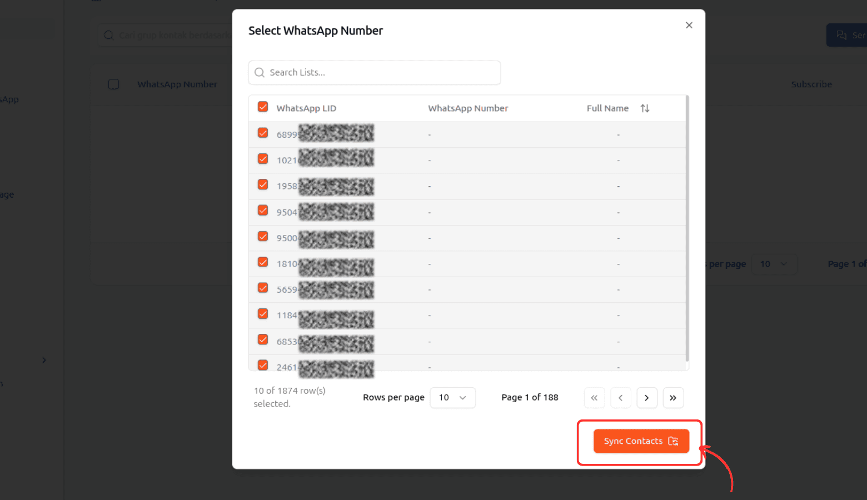
Task: Uncheck the row starting with 6899
Action: (x=263, y=133)
